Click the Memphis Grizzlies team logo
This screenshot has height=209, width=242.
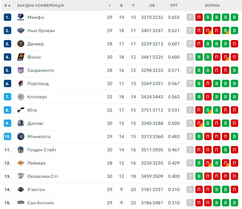click(x=21, y=17)
